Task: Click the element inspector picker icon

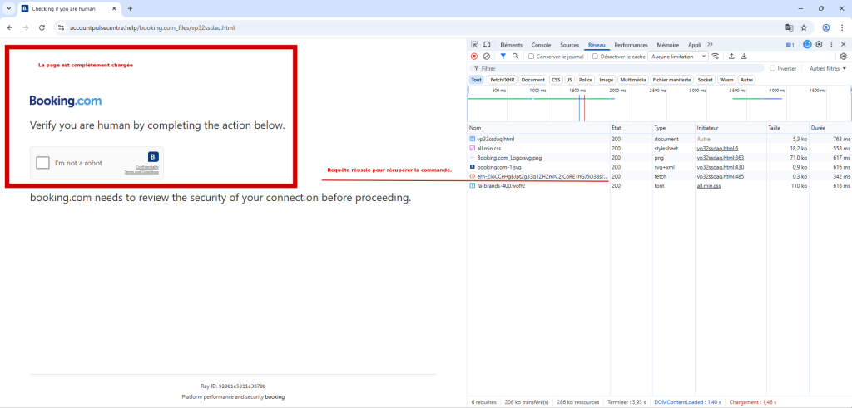Action: point(473,44)
